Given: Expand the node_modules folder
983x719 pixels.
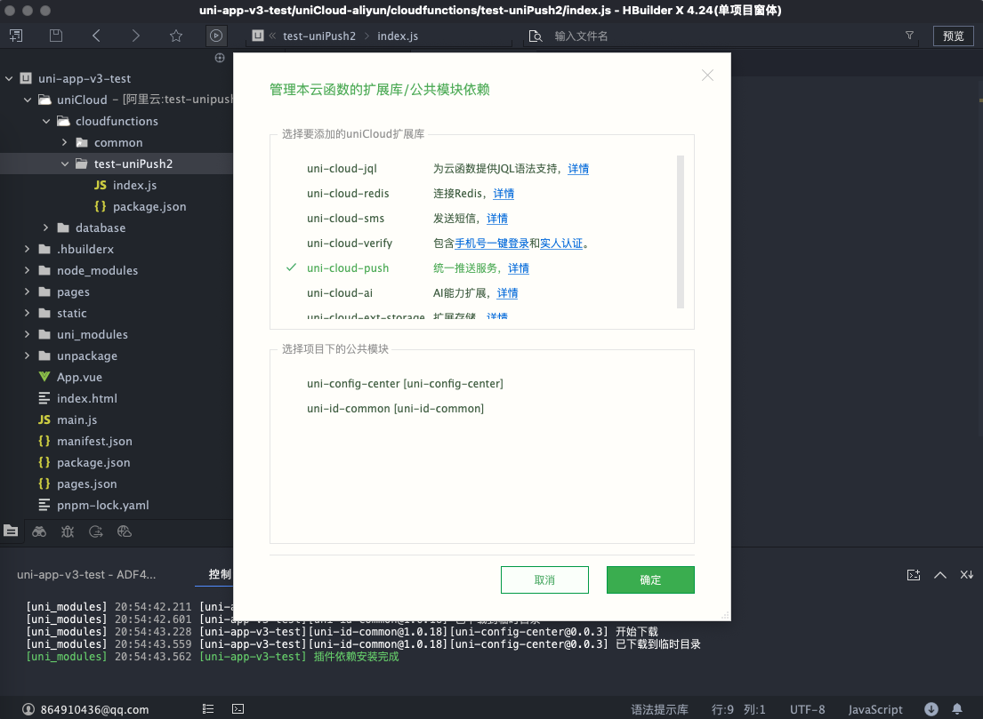Looking at the screenshot, I should tap(27, 270).
